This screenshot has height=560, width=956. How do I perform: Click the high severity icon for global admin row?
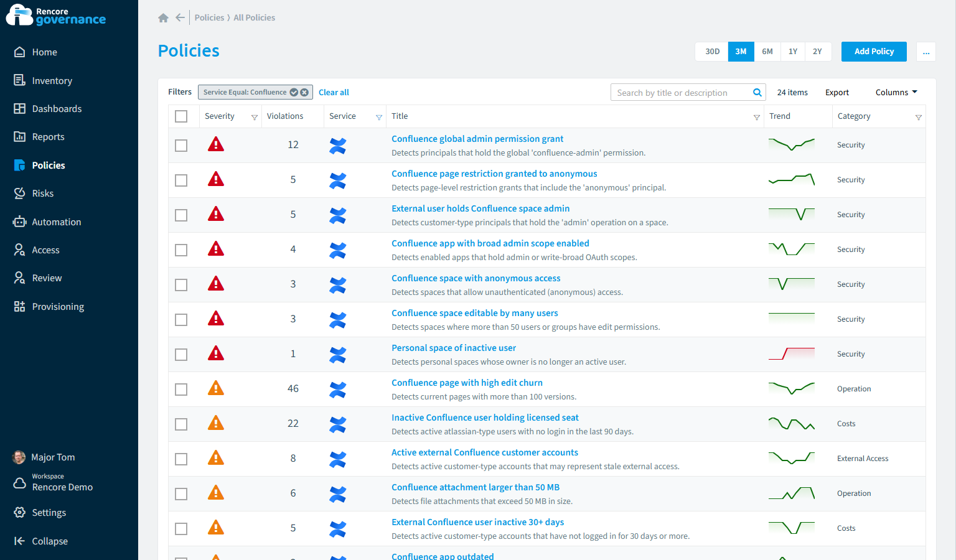[x=216, y=144]
